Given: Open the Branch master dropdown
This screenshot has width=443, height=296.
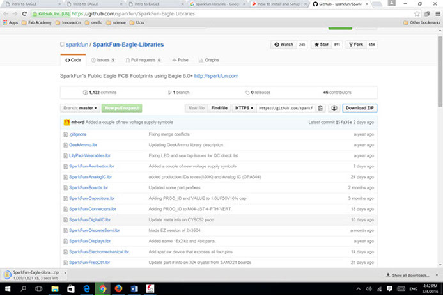Looking at the screenshot, I should [81, 108].
